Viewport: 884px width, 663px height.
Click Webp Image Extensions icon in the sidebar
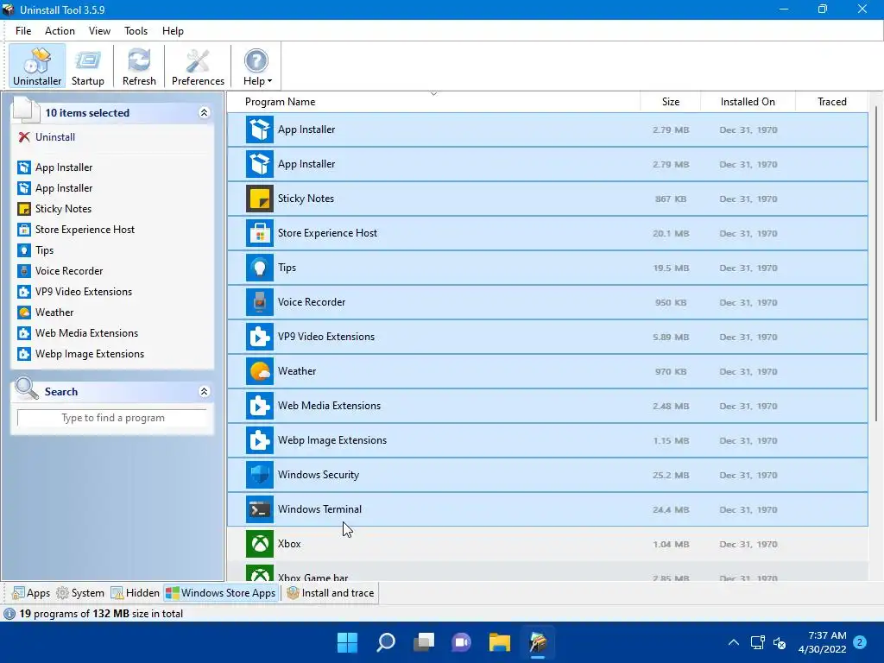[x=23, y=354]
